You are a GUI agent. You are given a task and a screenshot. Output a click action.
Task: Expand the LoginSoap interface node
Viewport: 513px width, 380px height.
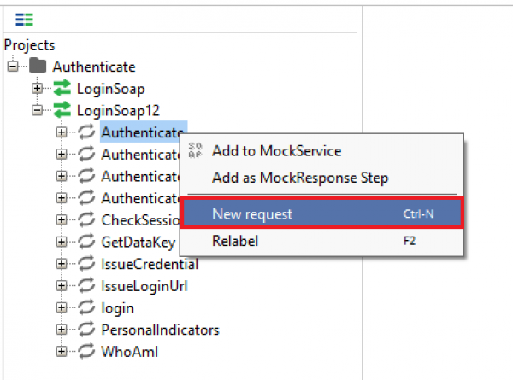click(x=37, y=88)
